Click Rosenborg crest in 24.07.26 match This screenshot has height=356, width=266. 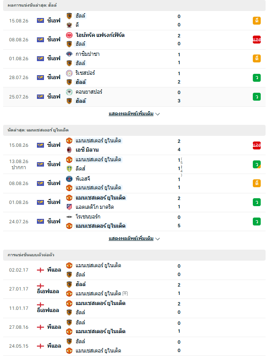(x=69, y=217)
